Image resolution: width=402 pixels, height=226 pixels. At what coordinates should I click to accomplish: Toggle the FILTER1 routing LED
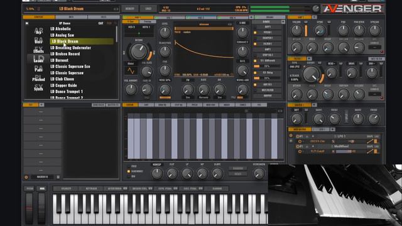[255, 44]
